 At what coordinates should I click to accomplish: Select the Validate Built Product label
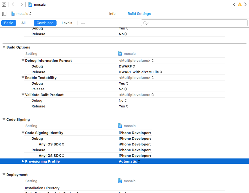coord(44,95)
